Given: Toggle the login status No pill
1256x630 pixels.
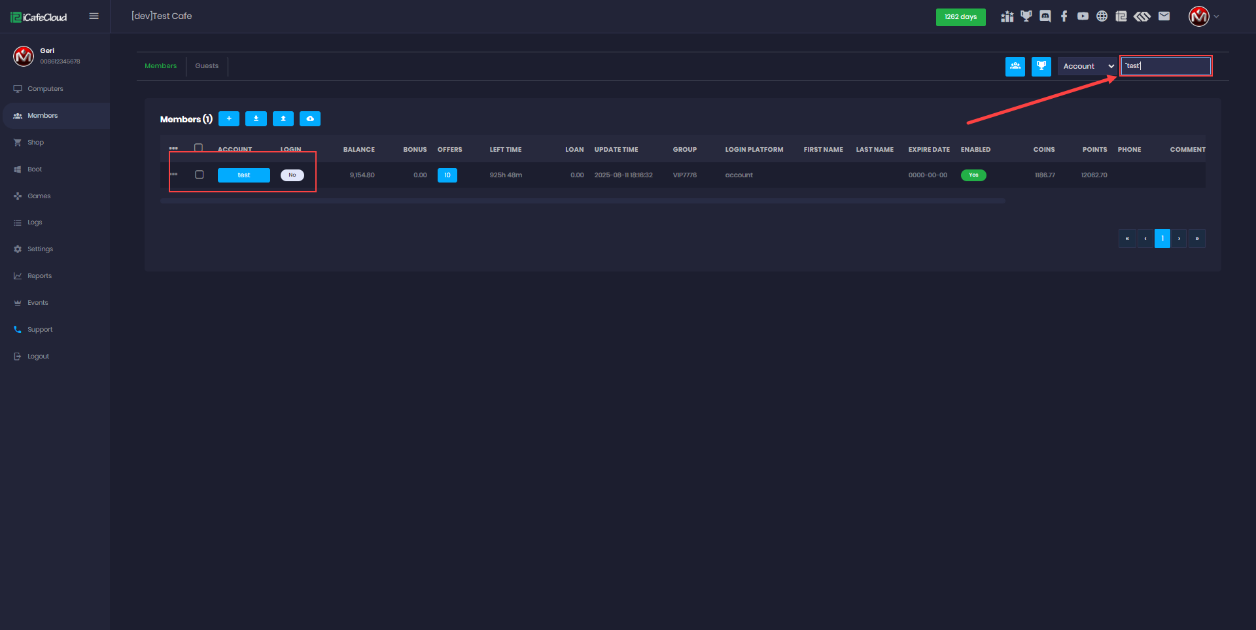Looking at the screenshot, I should click(292, 175).
